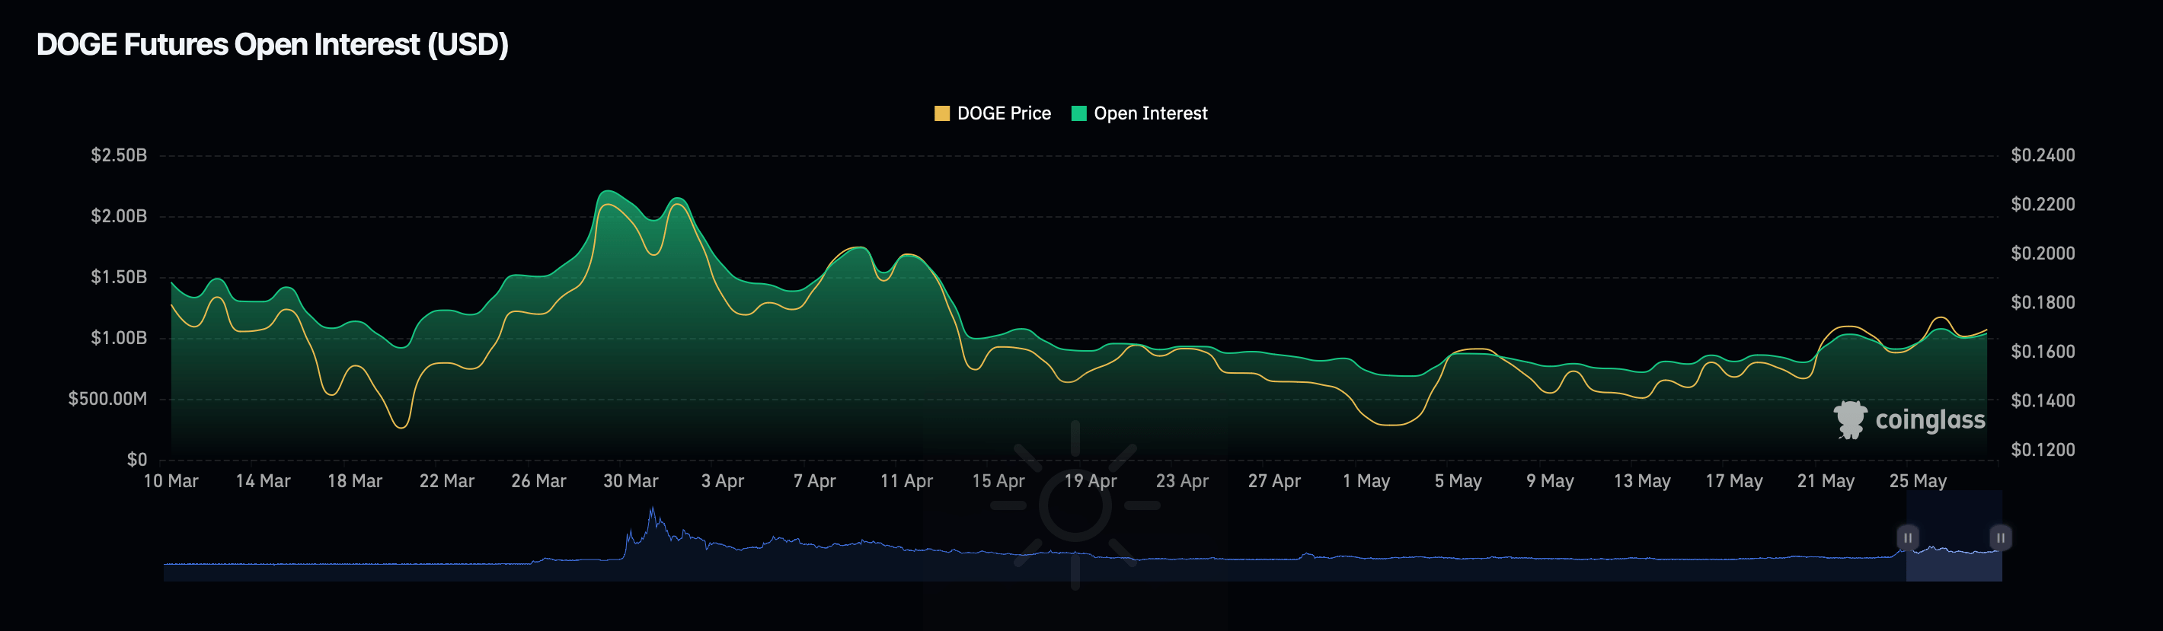The height and width of the screenshot is (631, 2163).
Task: Click the 15 Apr date axis label
Action: click(998, 481)
